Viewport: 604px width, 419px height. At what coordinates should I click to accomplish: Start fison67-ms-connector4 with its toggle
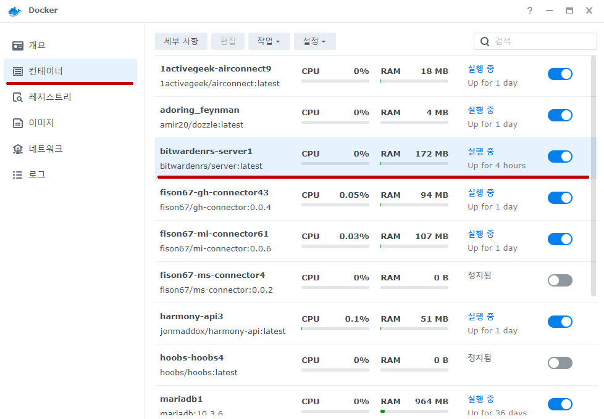click(560, 280)
